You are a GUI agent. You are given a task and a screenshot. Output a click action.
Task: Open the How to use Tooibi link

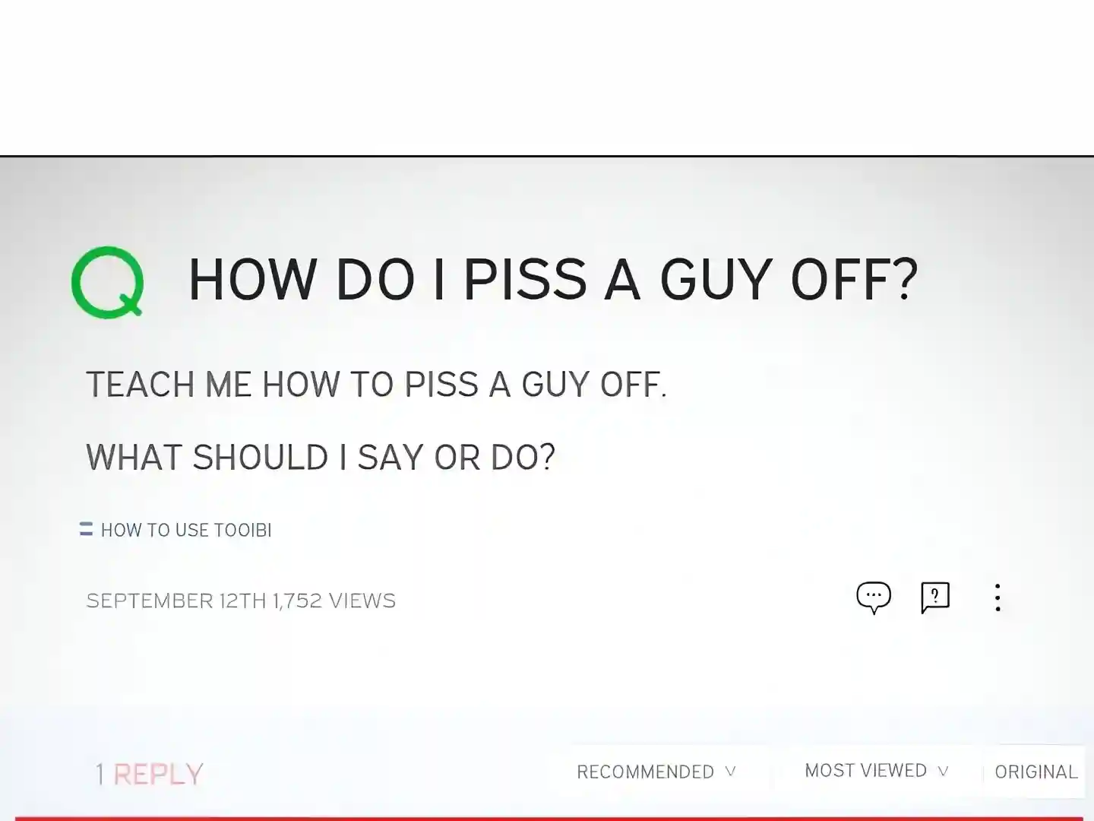(186, 530)
